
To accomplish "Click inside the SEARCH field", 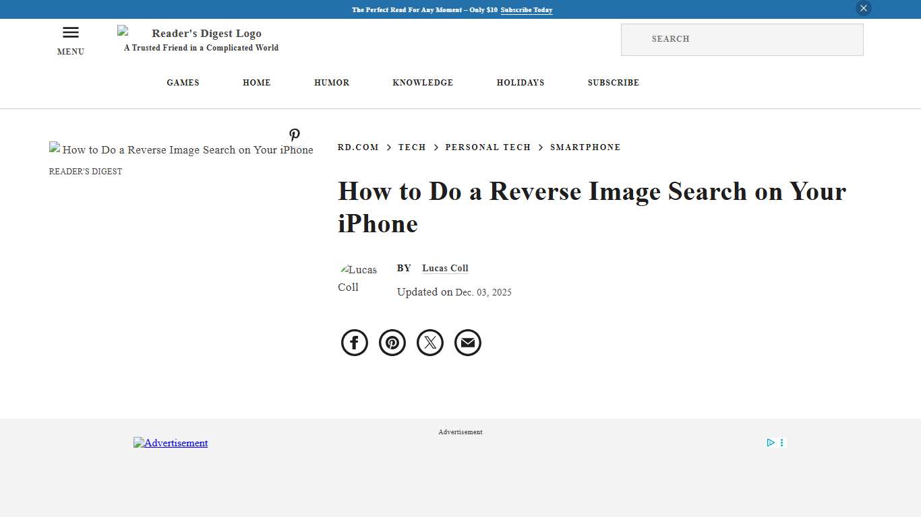I will coord(742,39).
